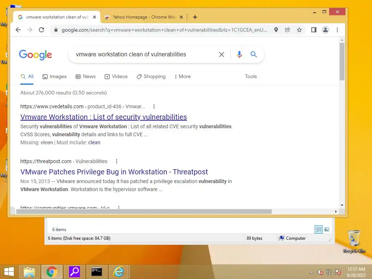View site information via the padlock icon

[56, 30]
